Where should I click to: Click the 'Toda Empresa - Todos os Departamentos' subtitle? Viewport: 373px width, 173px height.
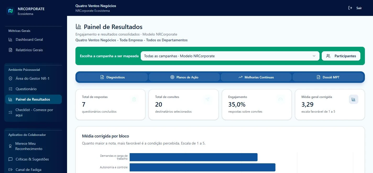tap(154, 40)
